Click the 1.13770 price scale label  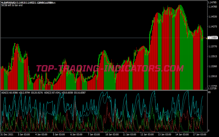tap(213, 46)
